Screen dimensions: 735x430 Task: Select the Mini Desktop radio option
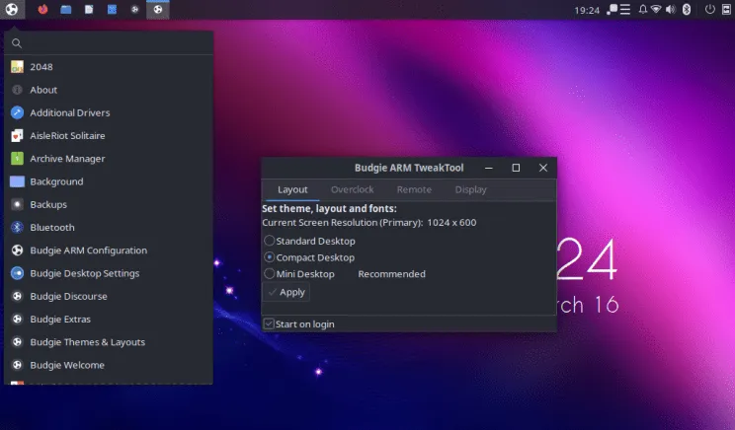click(269, 274)
